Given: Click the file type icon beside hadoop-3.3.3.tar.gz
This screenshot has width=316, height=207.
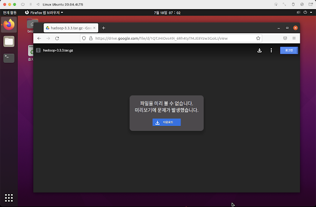Looking at the screenshot, I should (x=38, y=50).
